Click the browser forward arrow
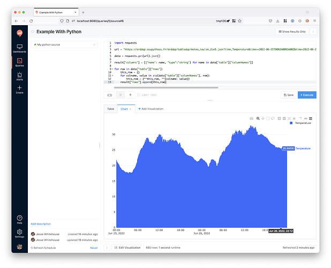Viewport: 331px width, 268px height. click(x=24, y=21)
